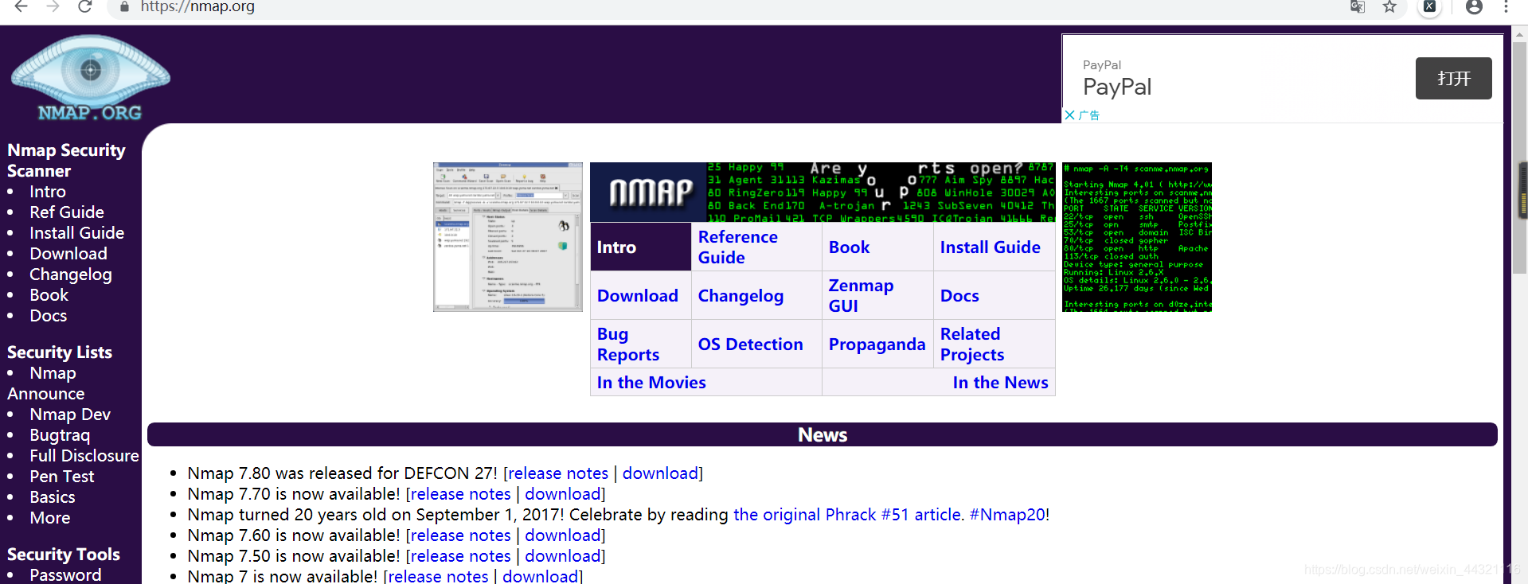Open Docs in the left sidebar

click(49, 316)
